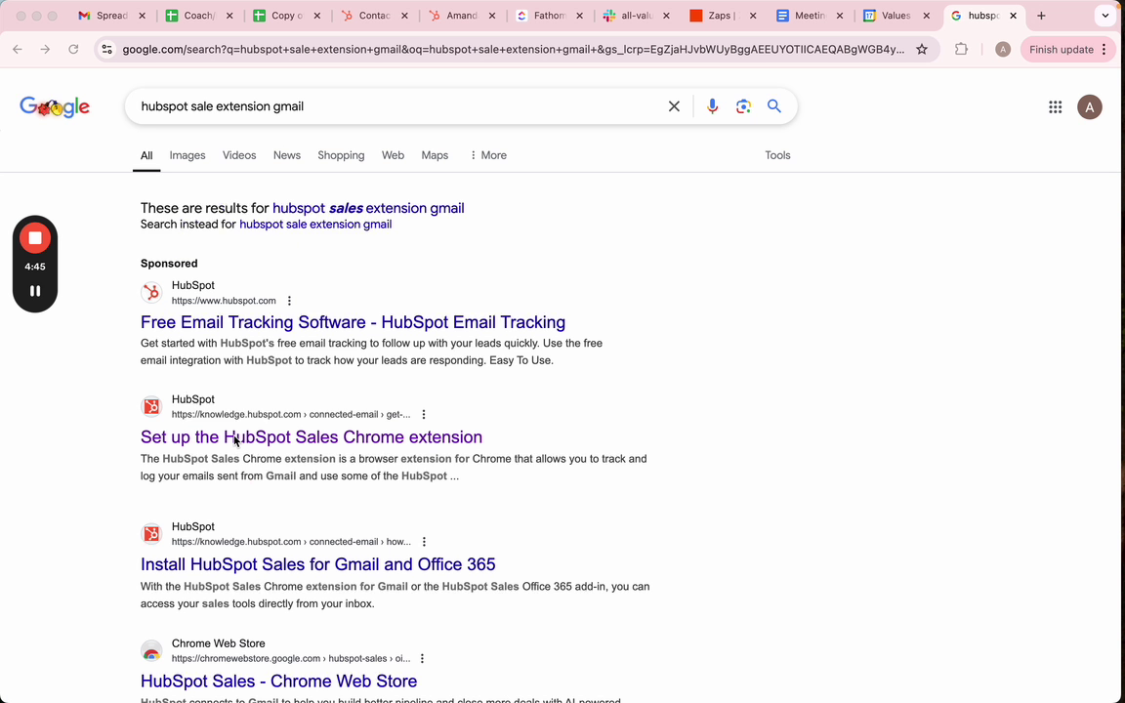Open Google Lens image search
Screen dimensions: 1125x703
(743, 106)
